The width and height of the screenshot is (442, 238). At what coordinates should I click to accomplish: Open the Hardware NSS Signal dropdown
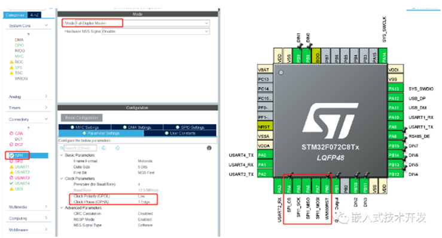156,32
